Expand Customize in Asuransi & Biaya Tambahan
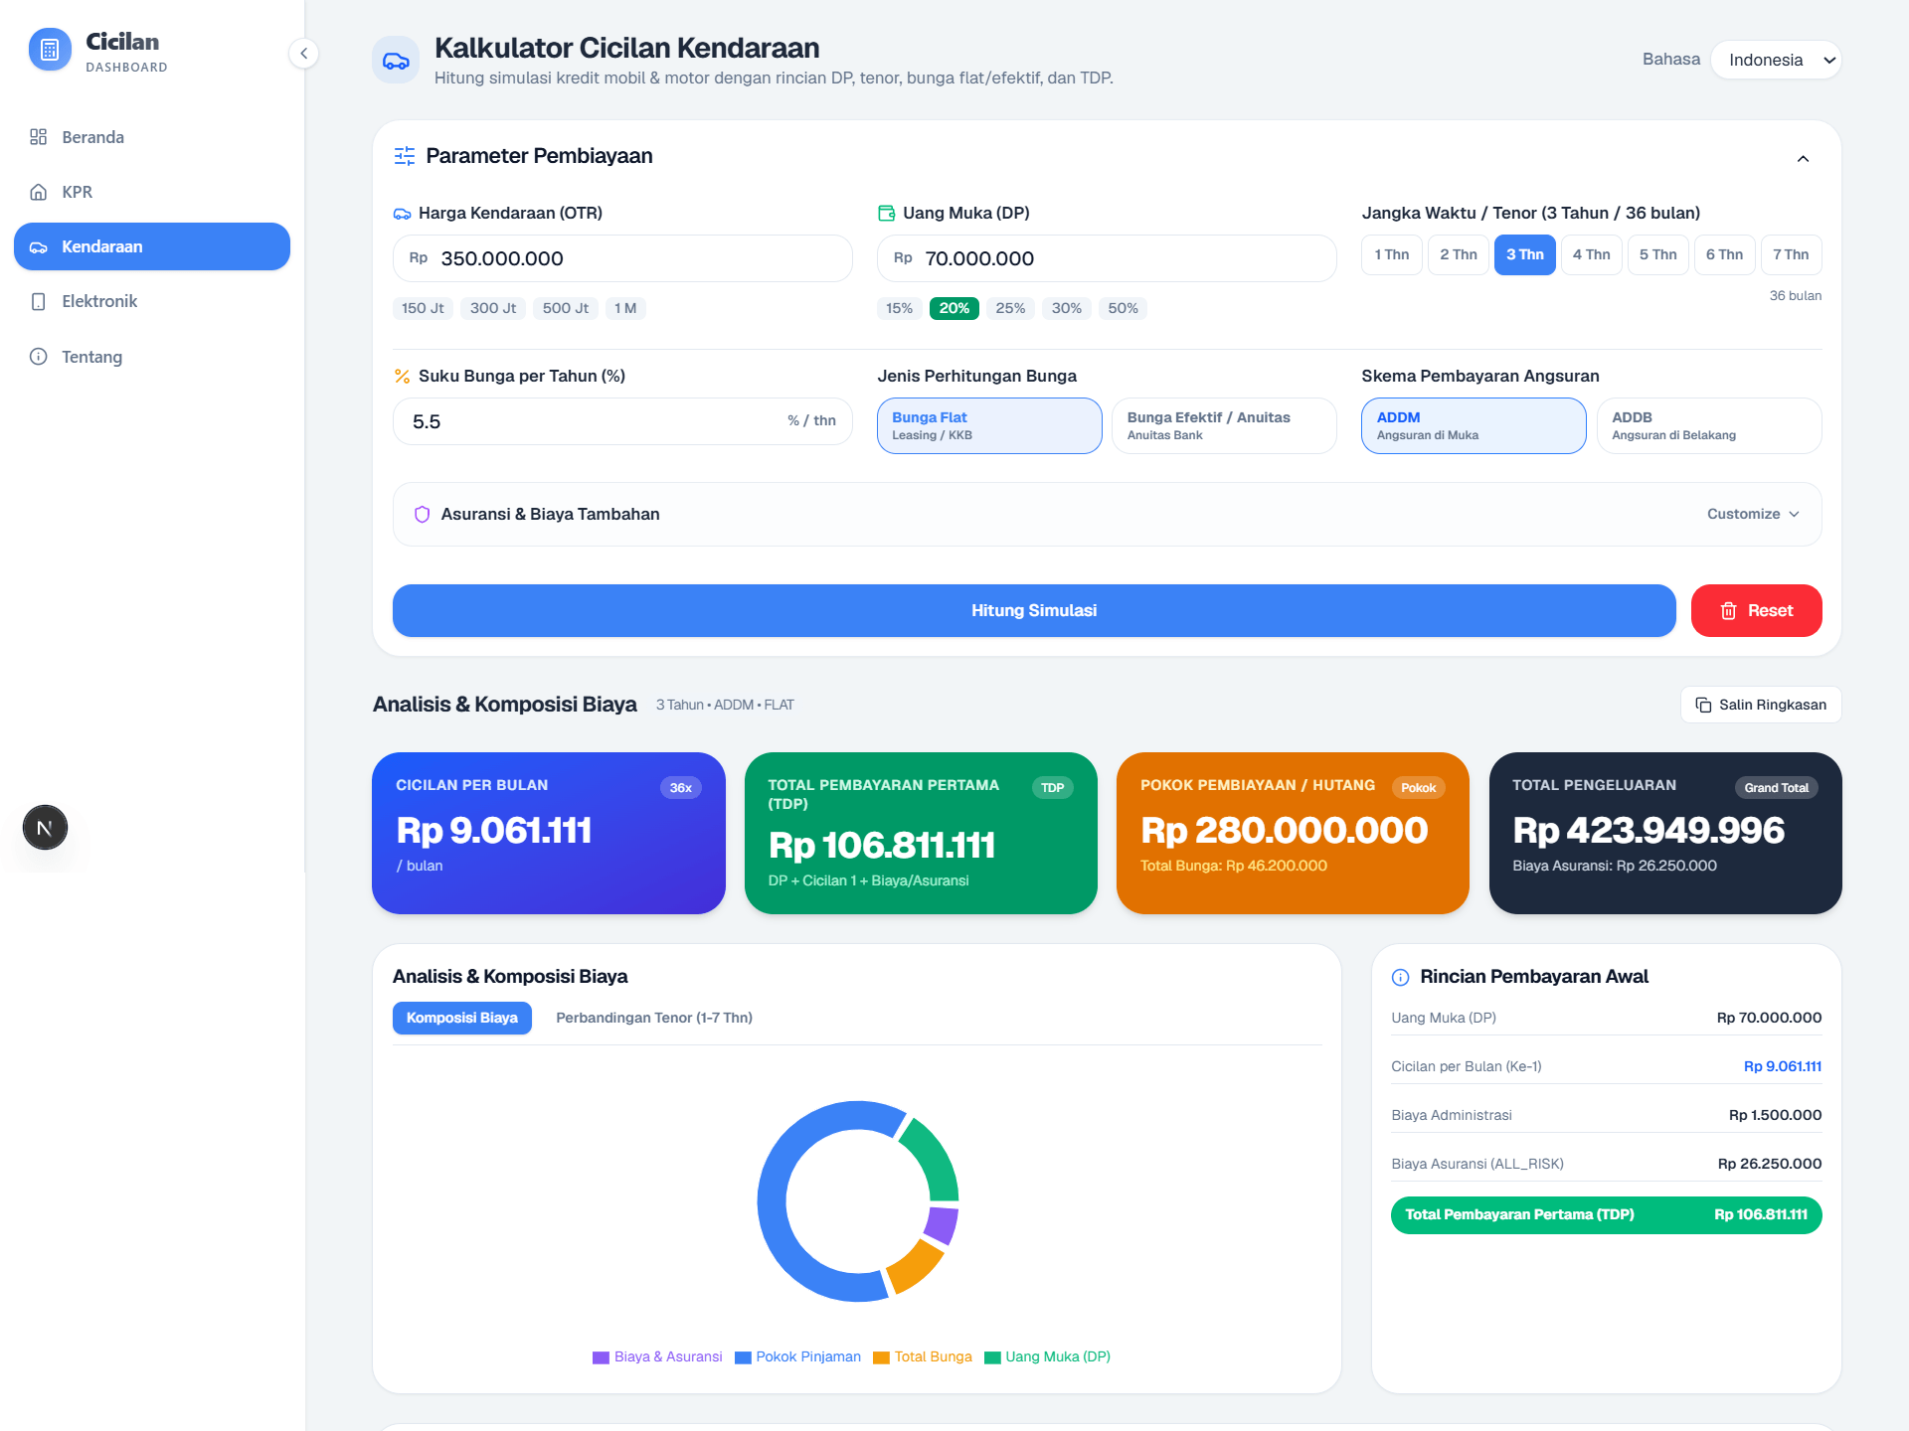 click(x=1753, y=515)
